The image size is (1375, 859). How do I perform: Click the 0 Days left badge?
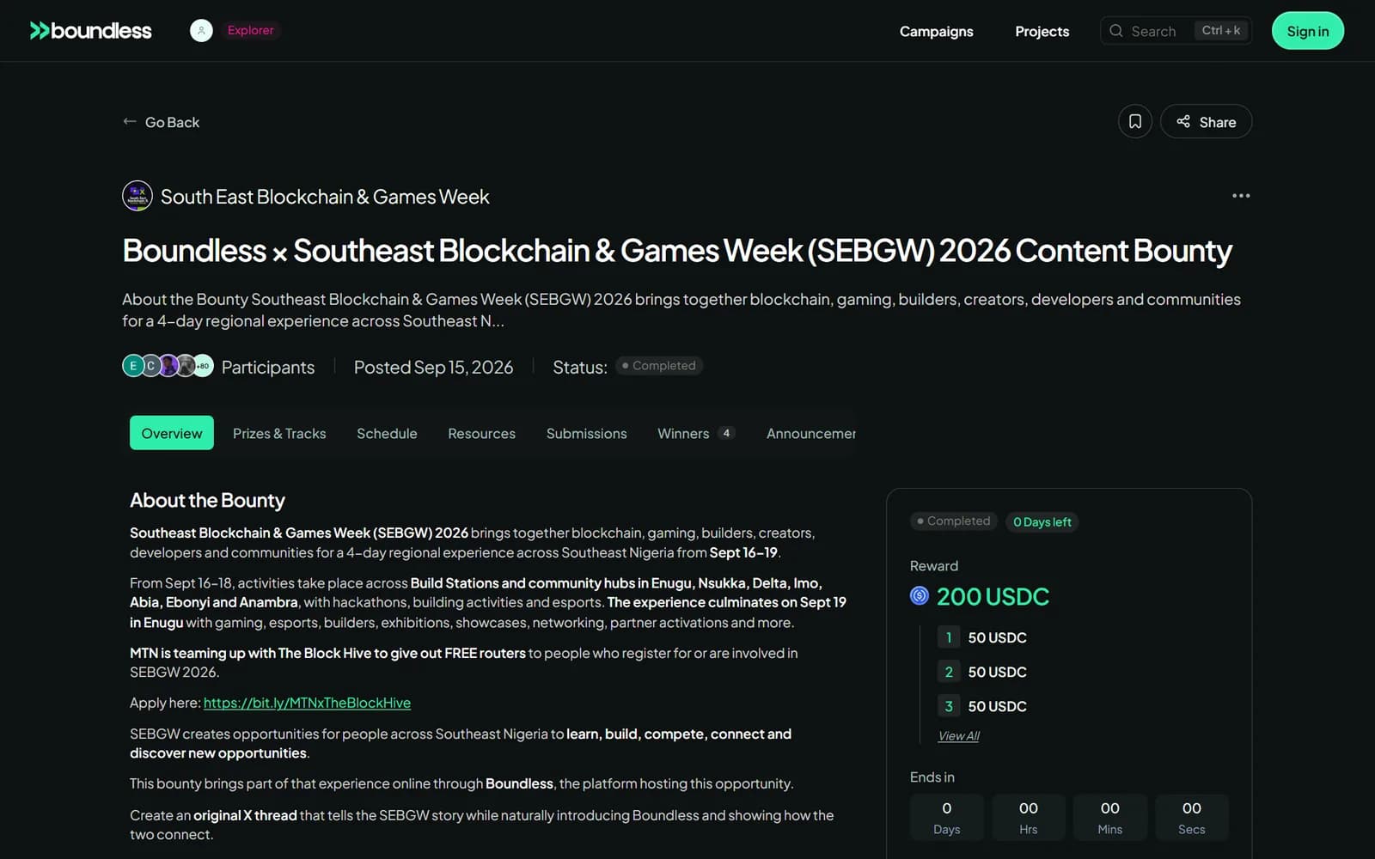[1042, 522]
